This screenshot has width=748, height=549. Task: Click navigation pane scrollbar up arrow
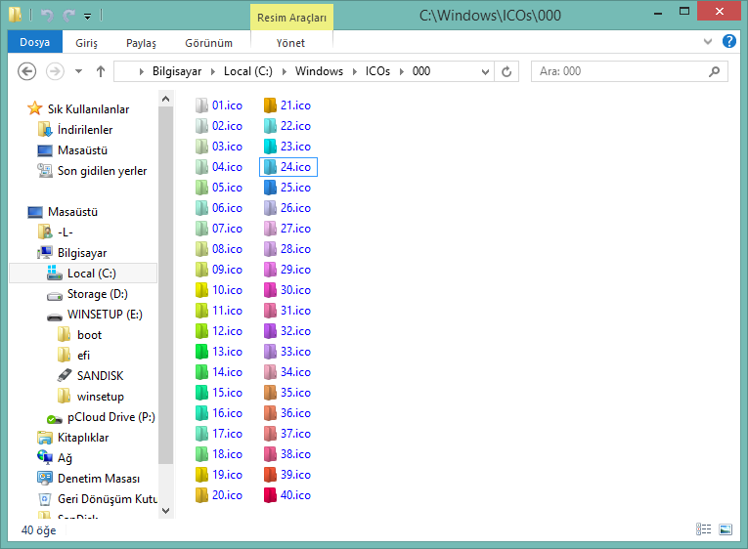click(x=165, y=99)
